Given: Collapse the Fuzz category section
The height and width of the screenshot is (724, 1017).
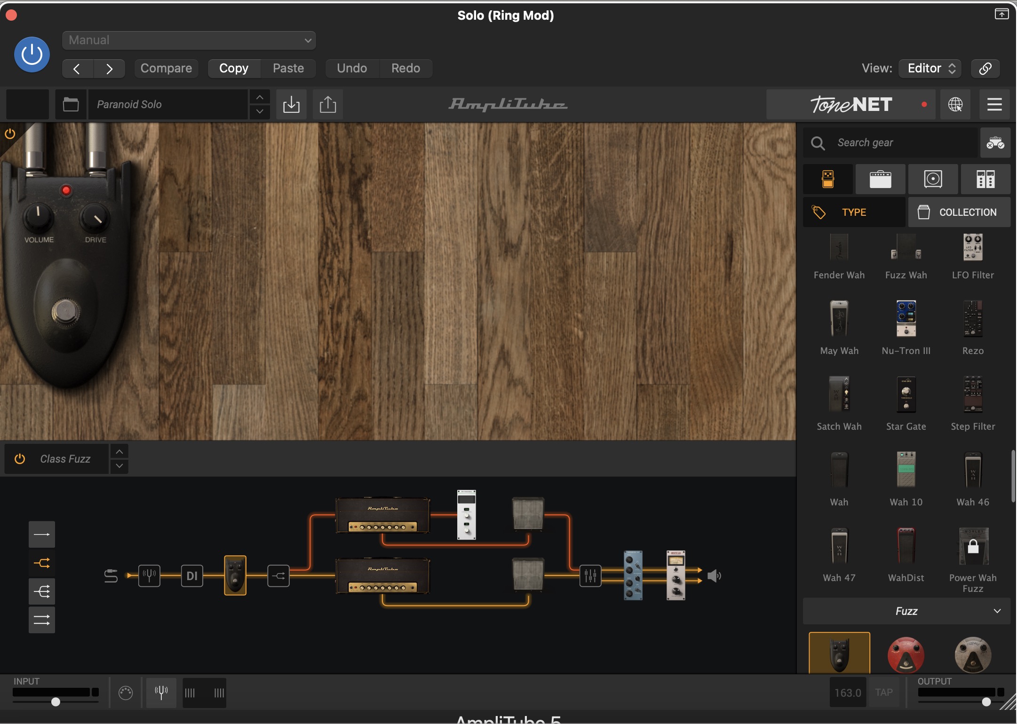Looking at the screenshot, I should 906,611.
